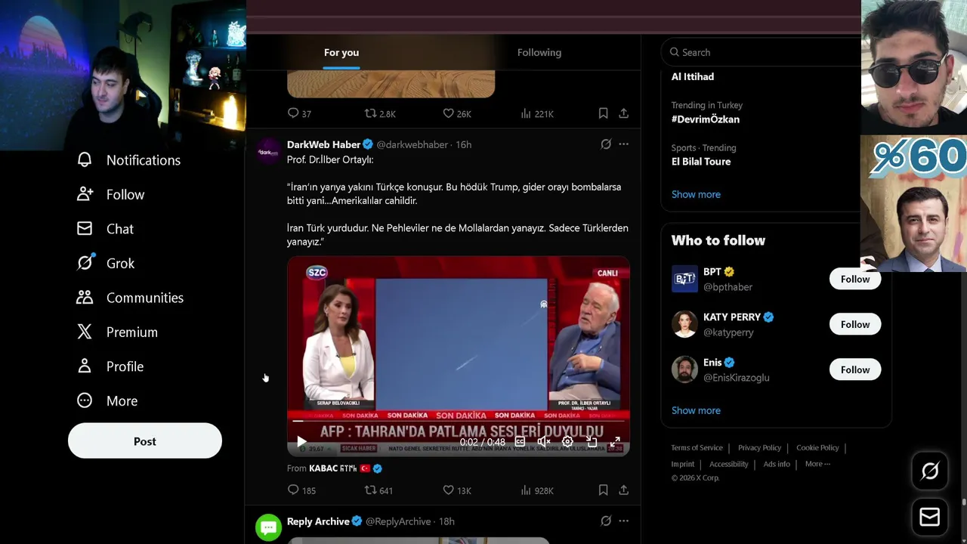Open video settings gear icon
967x544 pixels.
(567, 442)
